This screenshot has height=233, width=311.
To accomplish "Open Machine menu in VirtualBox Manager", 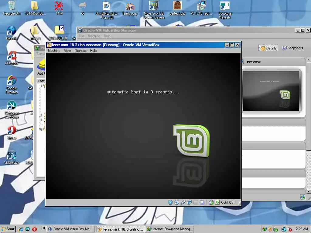I will point(94,36).
